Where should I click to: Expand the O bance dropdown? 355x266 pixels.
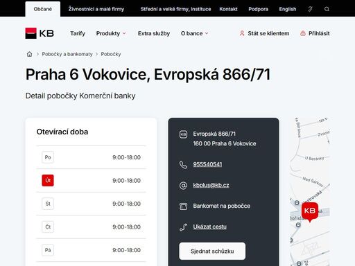tap(194, 33)
